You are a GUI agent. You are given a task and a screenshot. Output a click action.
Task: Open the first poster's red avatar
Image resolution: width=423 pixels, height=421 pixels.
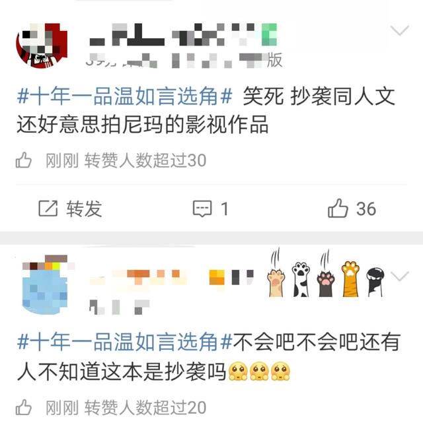[x=42, y=46]
